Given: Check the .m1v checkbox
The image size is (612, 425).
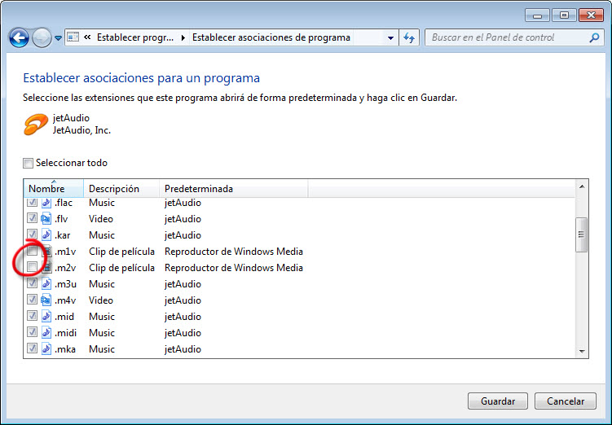Looking at the screenshot, I should [x=32, y=251].
